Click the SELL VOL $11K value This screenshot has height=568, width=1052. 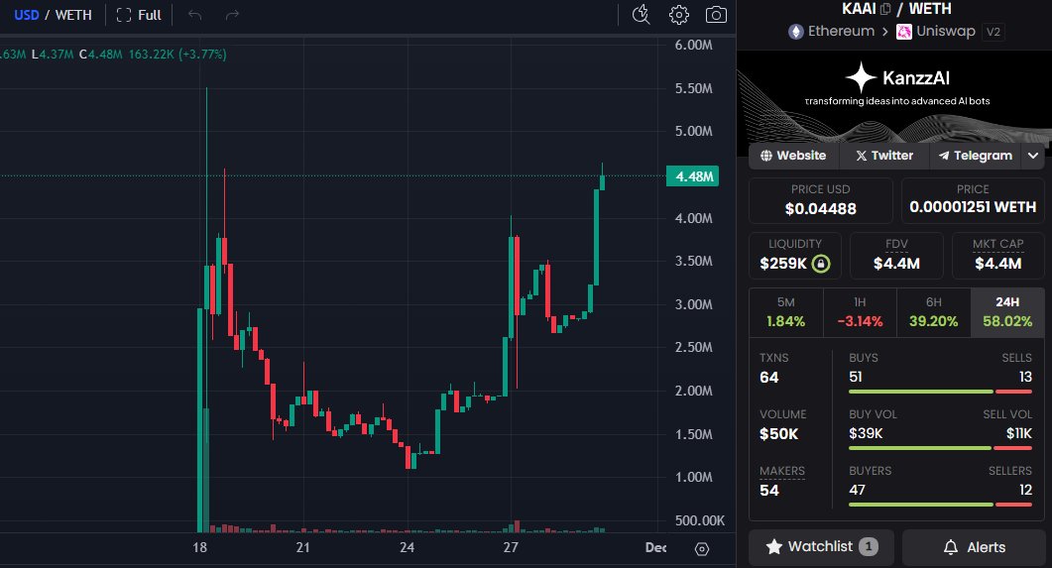[1018, 433]
